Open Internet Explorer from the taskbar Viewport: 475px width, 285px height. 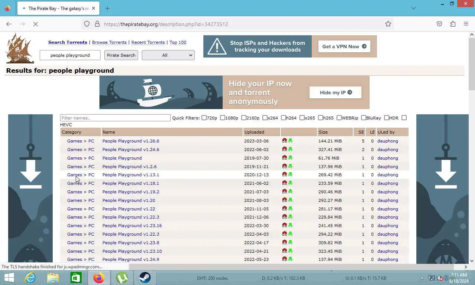pyautogui.click(x=30, y=278)
